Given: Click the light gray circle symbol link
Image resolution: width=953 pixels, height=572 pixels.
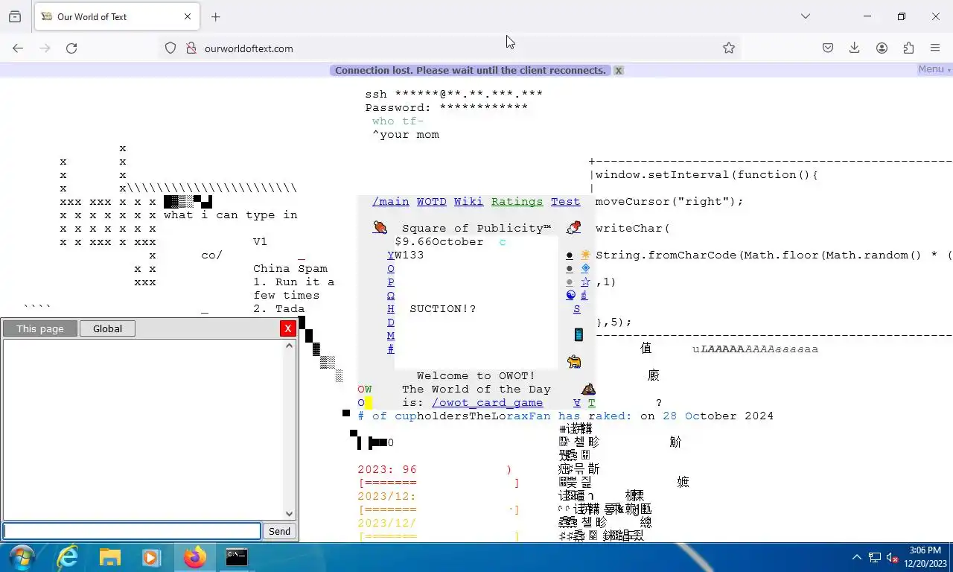Looking at the screenshot, I should tap(570, 282).
